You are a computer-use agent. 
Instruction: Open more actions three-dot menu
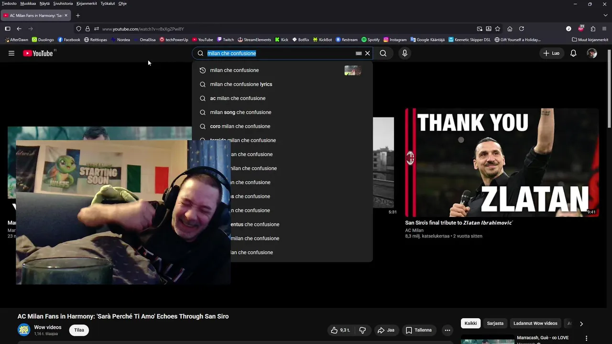coord(447,330)
